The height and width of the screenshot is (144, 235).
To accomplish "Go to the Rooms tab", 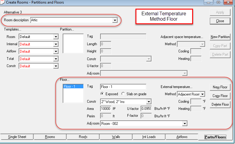I will tap(50, 137).
